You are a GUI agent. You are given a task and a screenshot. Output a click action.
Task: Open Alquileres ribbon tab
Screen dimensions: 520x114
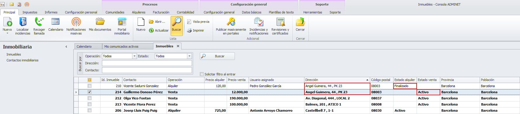(138, 12)
